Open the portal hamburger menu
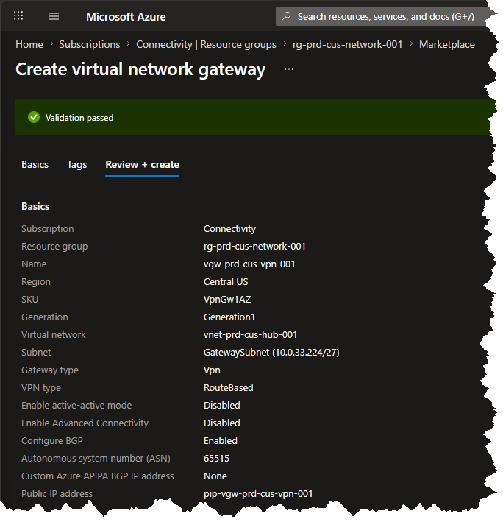Viewport: 503px width, 522px height. click(54, 16)
